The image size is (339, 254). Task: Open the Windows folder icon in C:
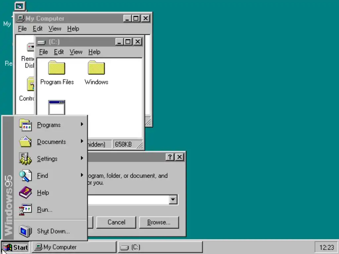96,67
